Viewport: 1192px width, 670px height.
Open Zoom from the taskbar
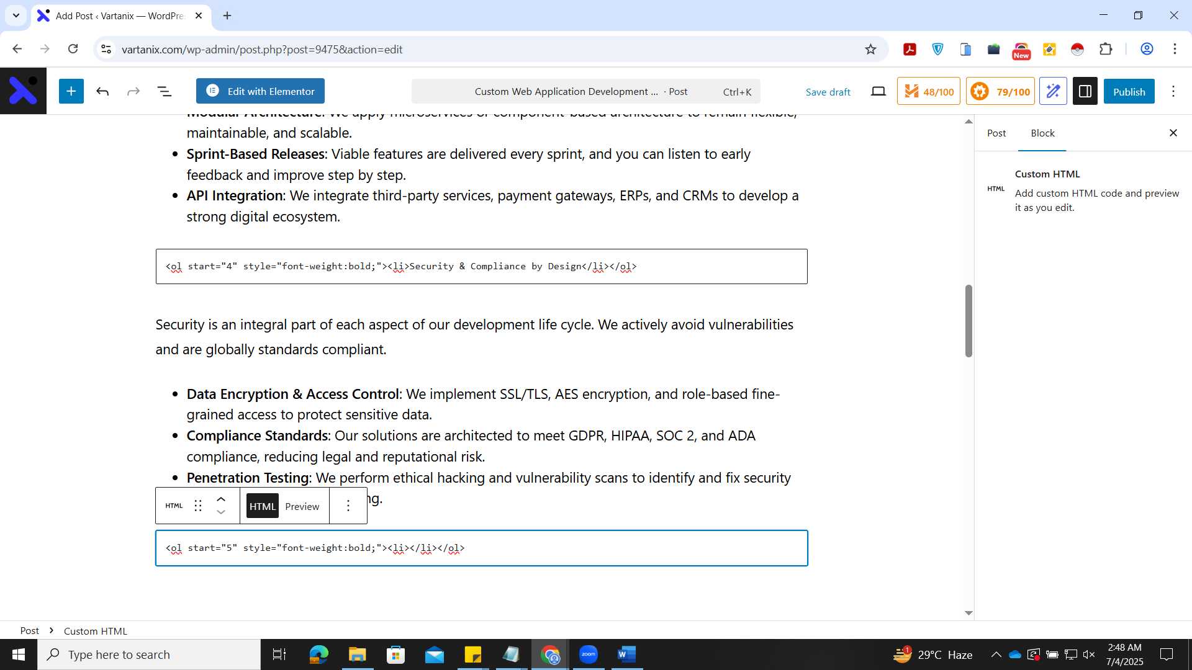coord(588,654)
